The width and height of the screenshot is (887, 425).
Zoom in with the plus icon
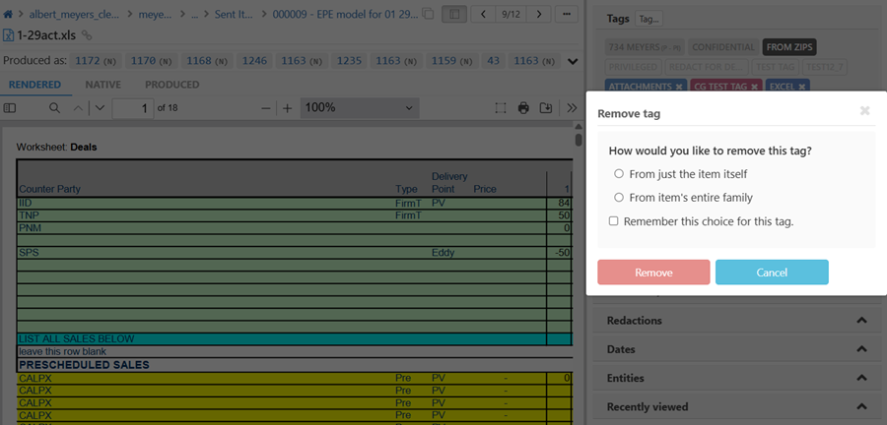(287, 108)
